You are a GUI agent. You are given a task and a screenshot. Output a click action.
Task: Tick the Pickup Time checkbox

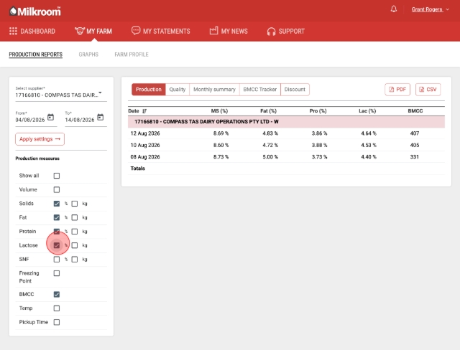[57, 322]
